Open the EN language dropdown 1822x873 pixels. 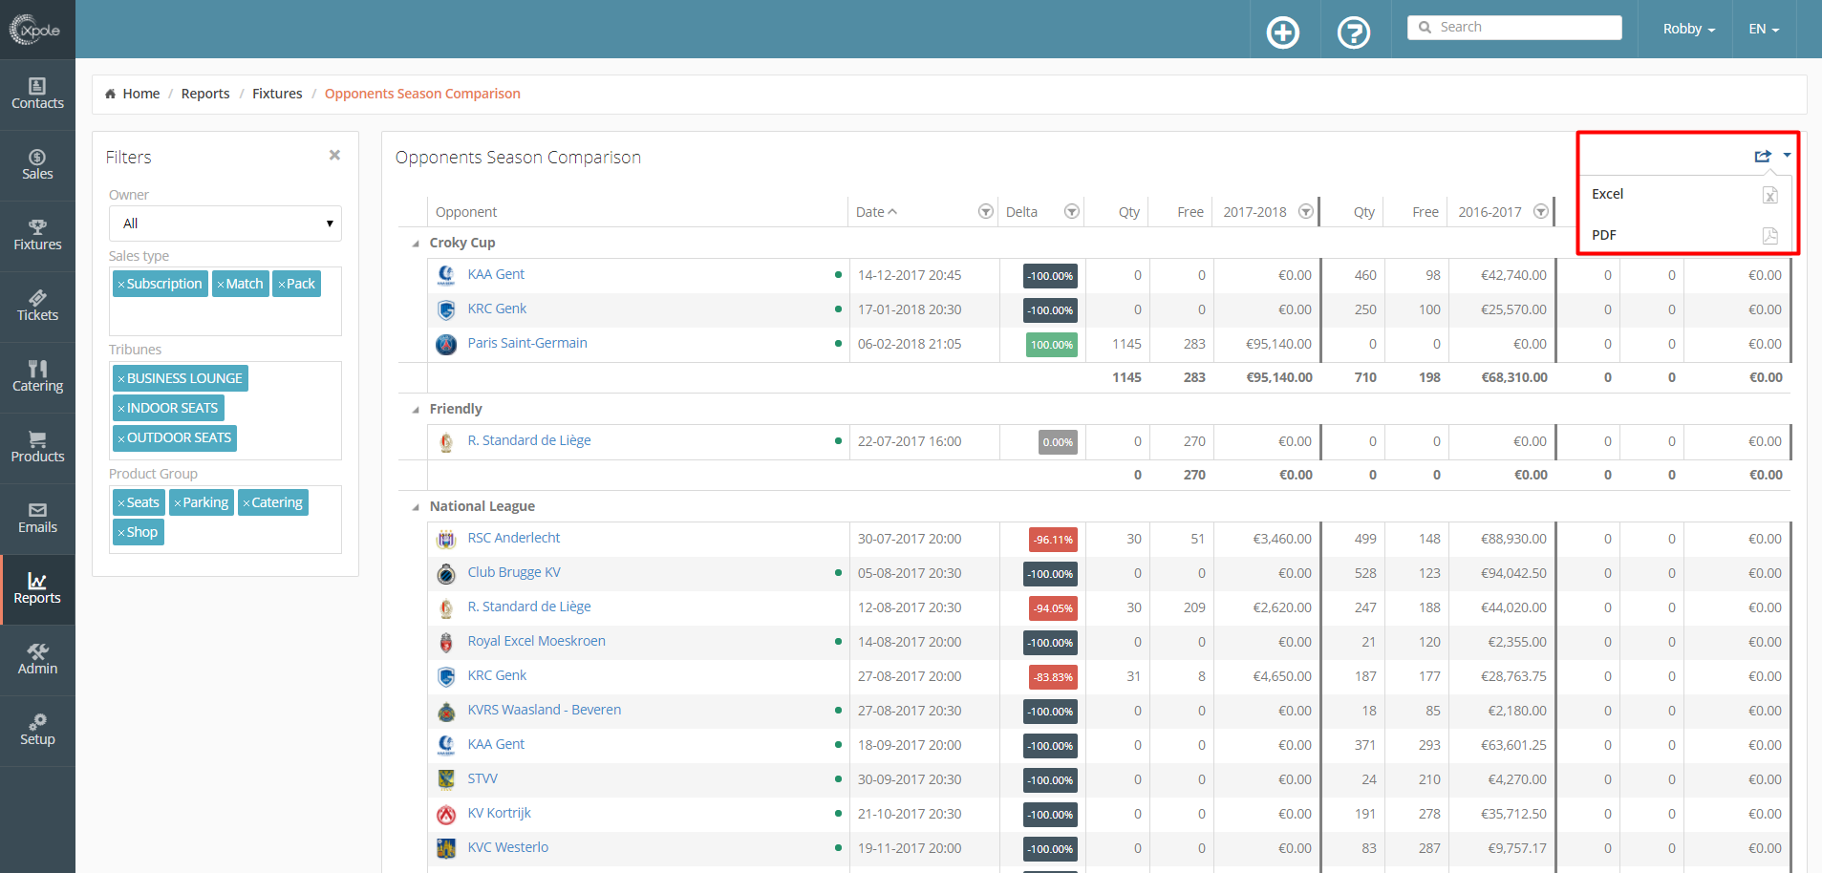coord(1764,29)
